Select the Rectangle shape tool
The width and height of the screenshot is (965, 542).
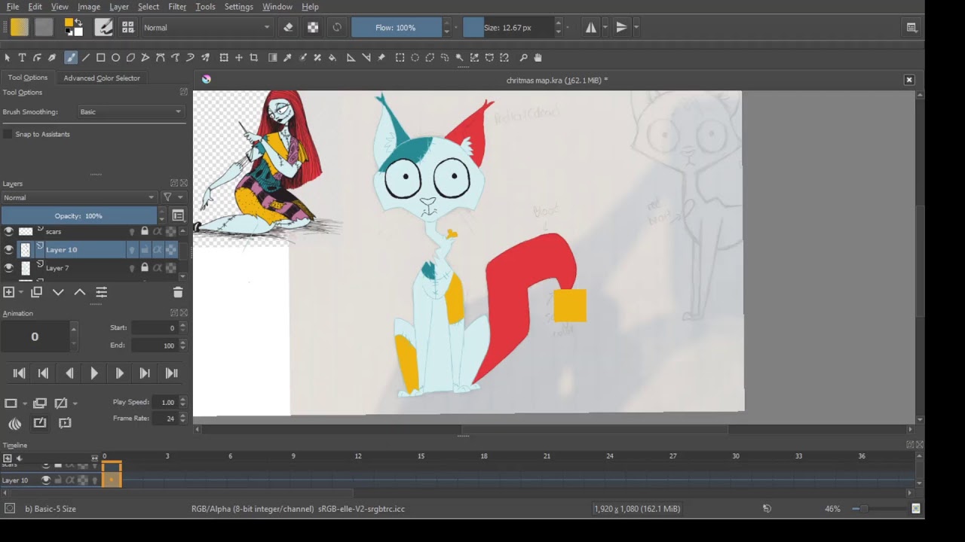point(100,58)
